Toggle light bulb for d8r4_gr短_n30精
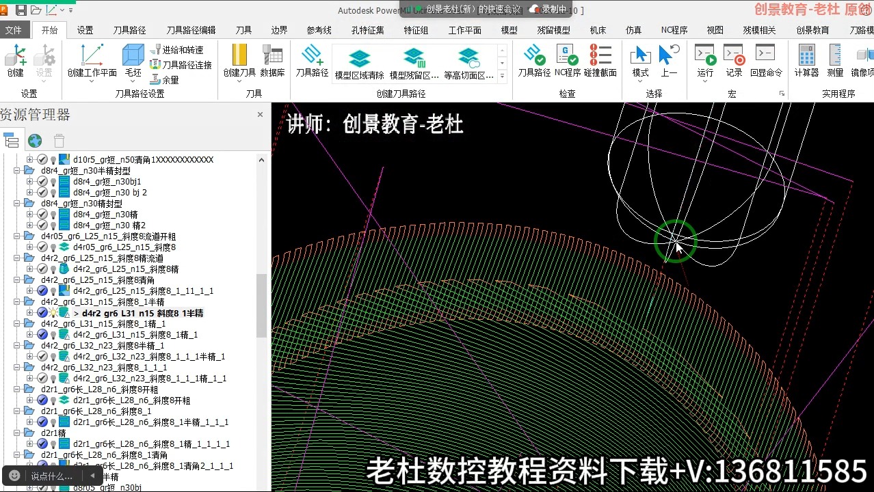This screenshot has height=492, width=874. click(x=53, y=215)
